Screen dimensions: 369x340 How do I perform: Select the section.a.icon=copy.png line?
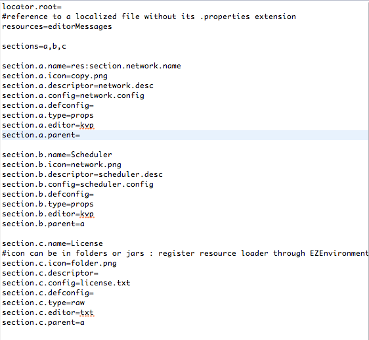click(x=55, y=76)
